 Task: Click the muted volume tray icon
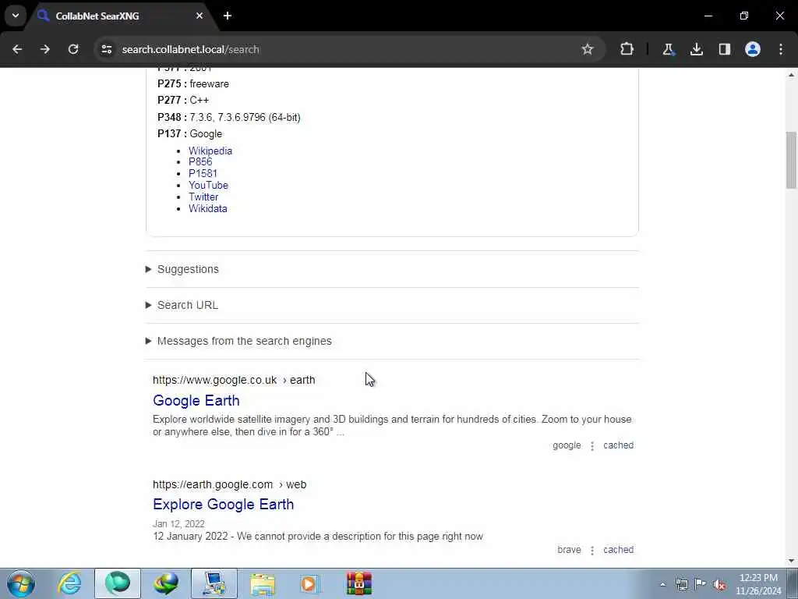pyautogui.click(x=719, y=585)
